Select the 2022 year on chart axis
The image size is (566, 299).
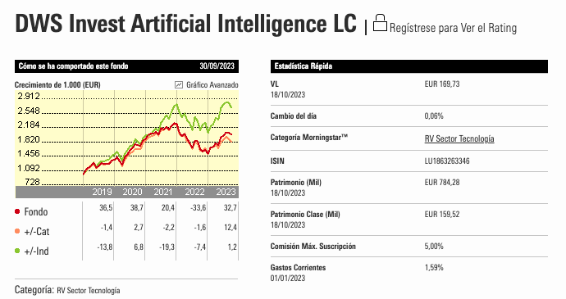click(x=194, y=192)
